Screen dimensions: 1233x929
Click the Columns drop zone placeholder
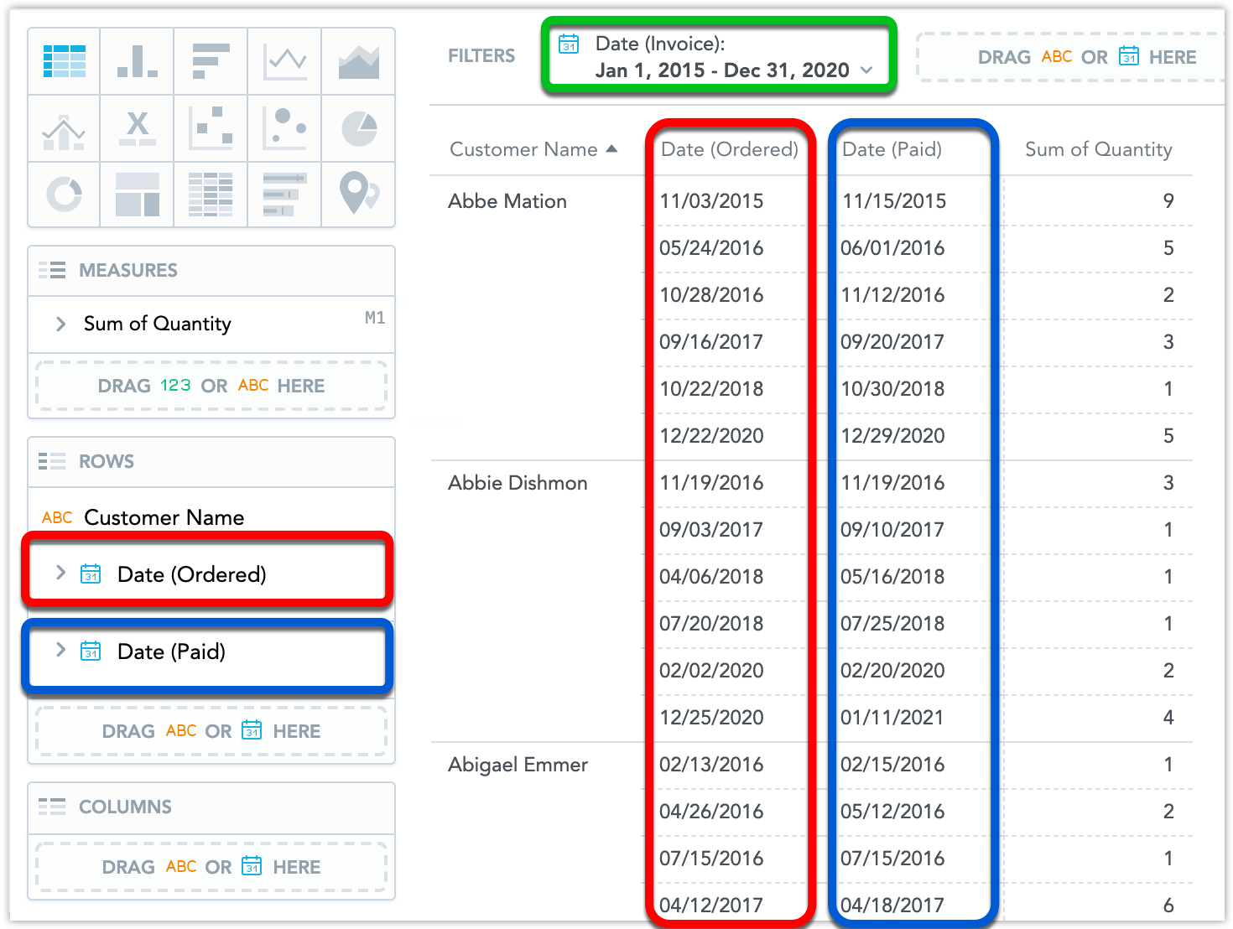tap(211, 867)
